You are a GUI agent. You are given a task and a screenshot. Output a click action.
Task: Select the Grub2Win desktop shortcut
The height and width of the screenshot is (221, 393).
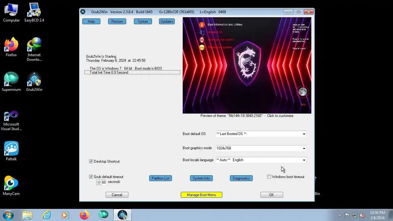click(x=34, y=82)
